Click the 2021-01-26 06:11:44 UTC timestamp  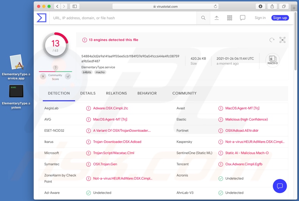(235, 59)
